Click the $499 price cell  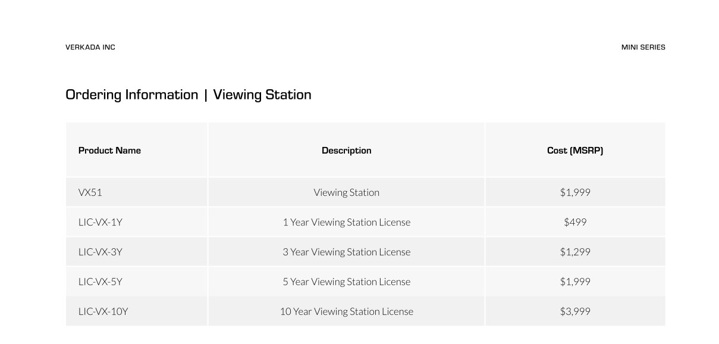click(574, 222)
